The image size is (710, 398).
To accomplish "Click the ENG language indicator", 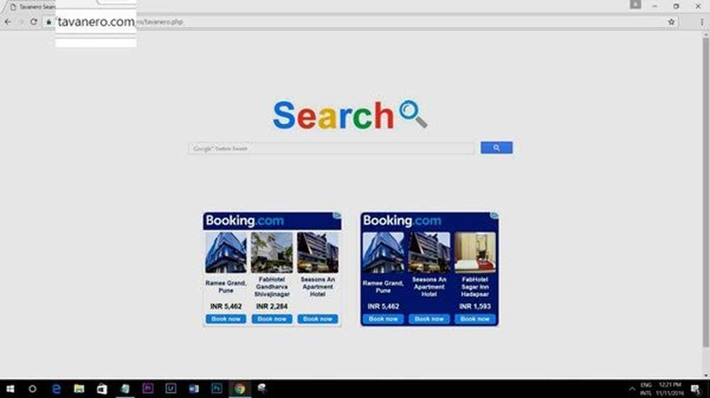I will (646, 385).
